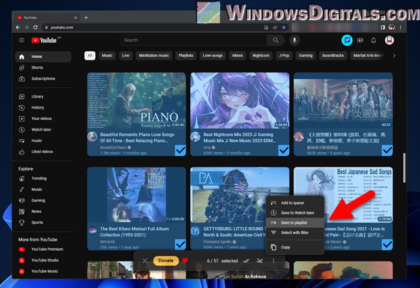The width and height of the screenshot is (420, 288).
Task: Click the bookmark star in address bar
Action: tap(284, 28)
